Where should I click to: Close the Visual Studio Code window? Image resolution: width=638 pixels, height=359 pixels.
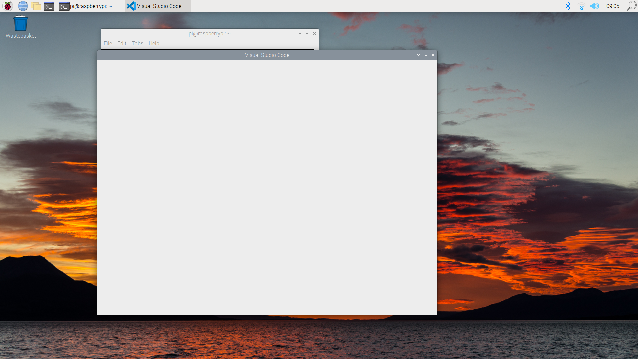tap(433, 55)
